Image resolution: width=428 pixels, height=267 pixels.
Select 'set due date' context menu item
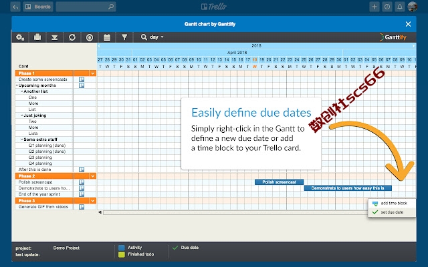[x=392, y=212]
